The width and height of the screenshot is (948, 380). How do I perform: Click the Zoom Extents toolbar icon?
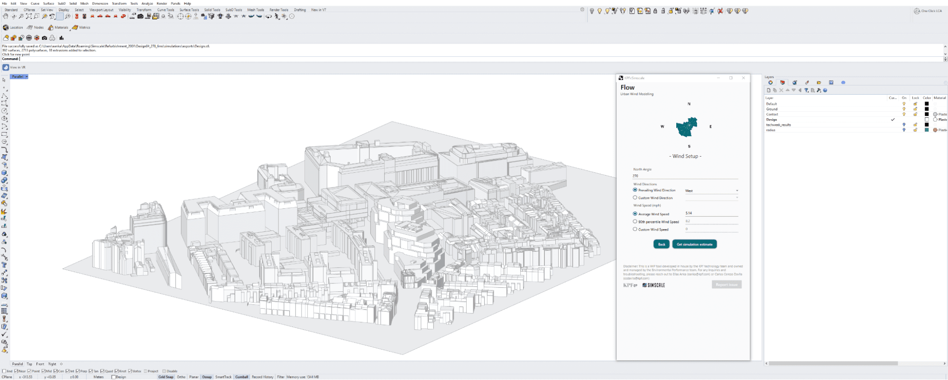[x=29, y=17]
